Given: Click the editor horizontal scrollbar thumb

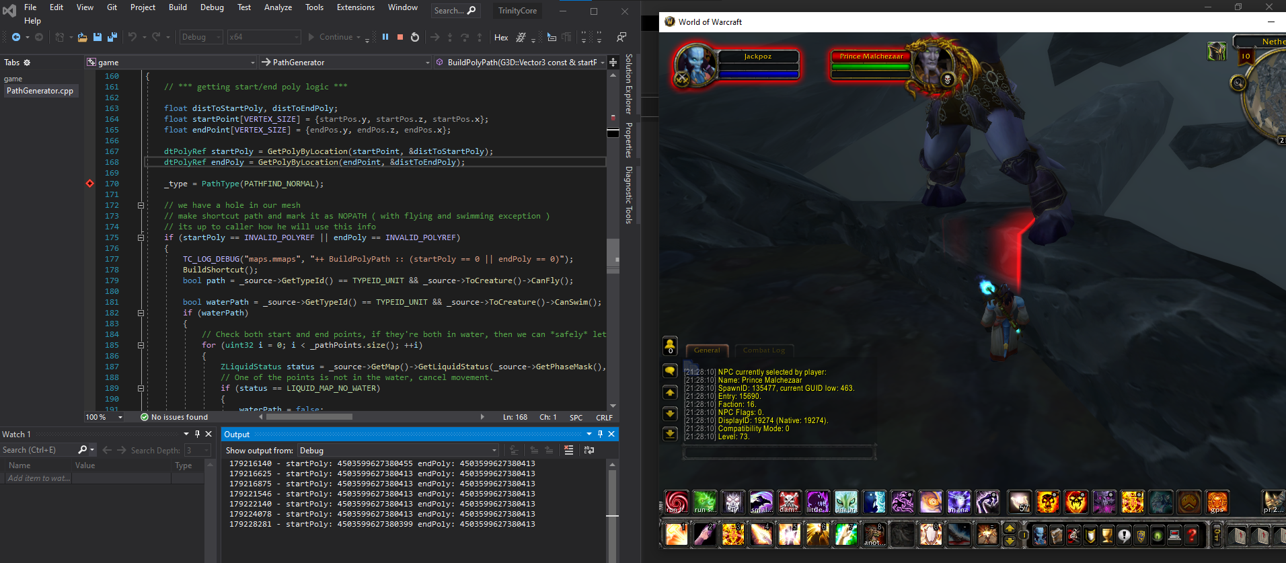Looking at the screenshot, I should (309, 417).
